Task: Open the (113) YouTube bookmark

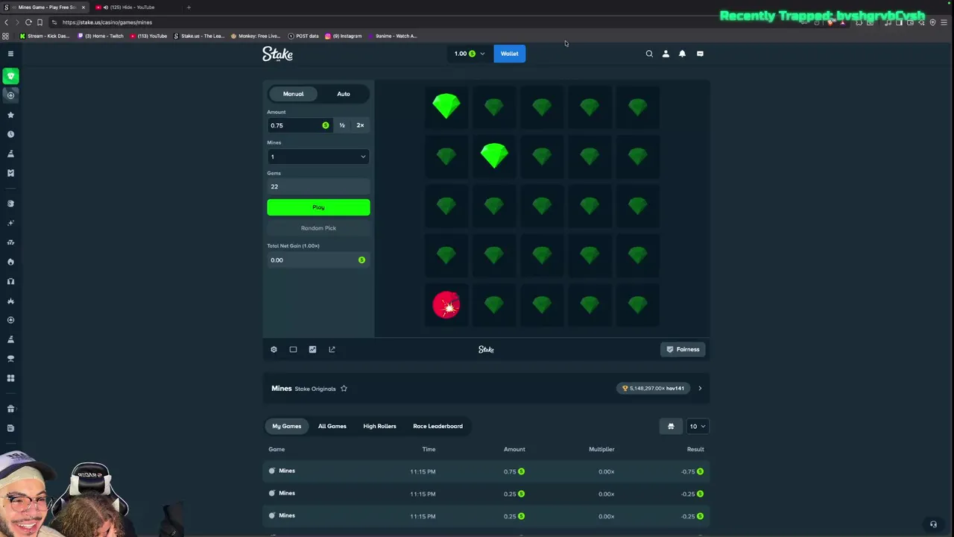Action: pyautogui.click(x=149, y=36)
